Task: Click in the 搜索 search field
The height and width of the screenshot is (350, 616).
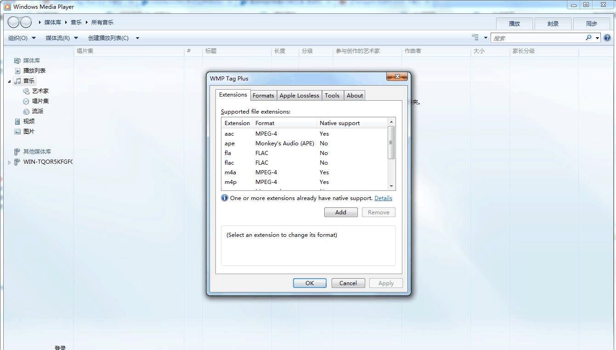Action: click(537, 38)
